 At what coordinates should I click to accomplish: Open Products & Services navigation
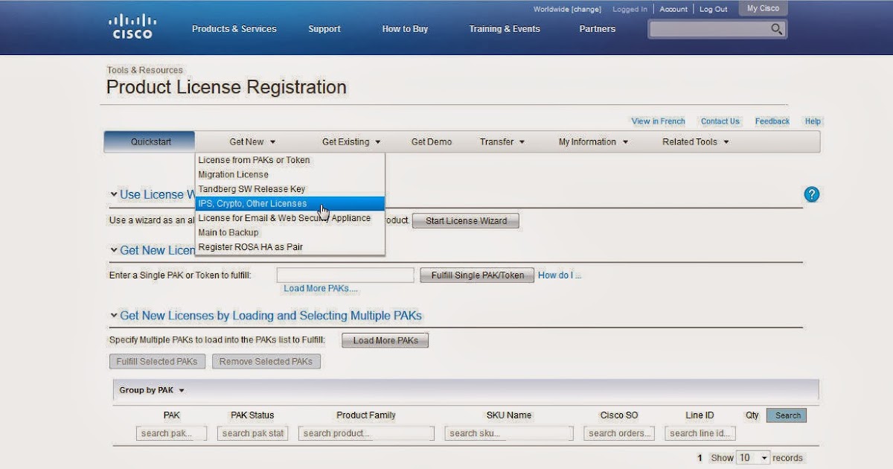pyautogui.click(x=234, y=29)
